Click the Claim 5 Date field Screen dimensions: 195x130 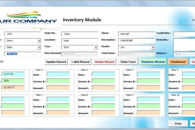coord(188,74)
